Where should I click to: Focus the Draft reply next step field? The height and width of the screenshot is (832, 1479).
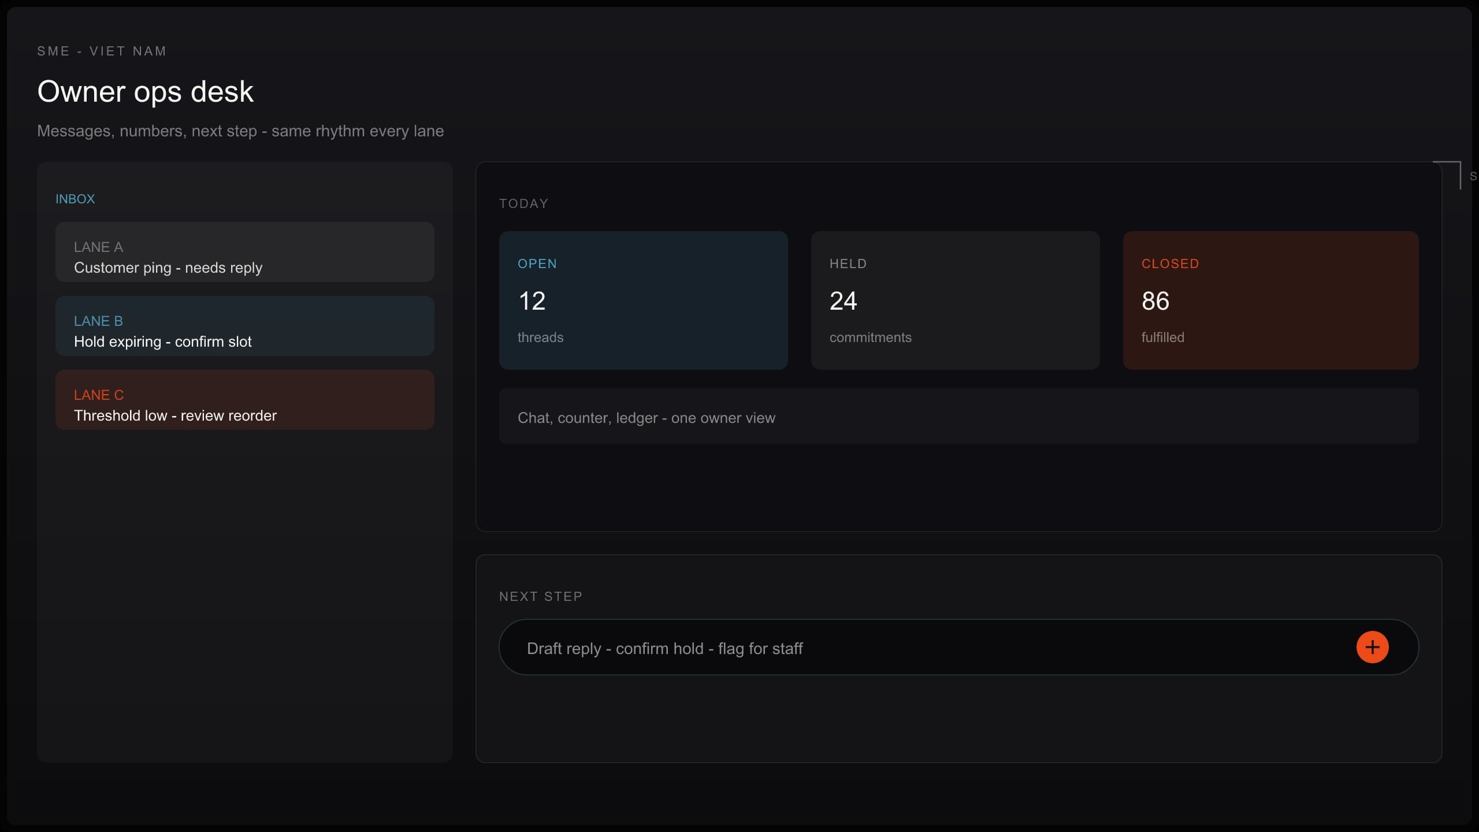(959, 647)
